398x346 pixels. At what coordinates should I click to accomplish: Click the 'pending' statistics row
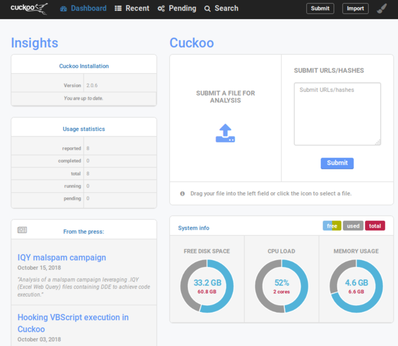coord(84,199)
